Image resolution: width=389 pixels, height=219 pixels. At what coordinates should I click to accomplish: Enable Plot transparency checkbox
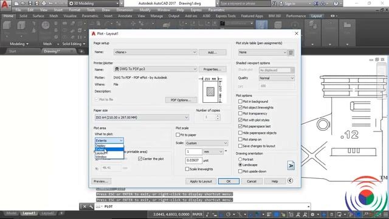tap(240, 114)
